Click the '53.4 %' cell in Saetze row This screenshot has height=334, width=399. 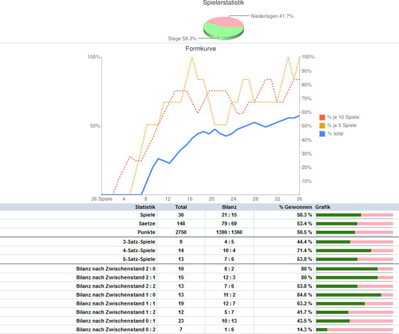305,224
